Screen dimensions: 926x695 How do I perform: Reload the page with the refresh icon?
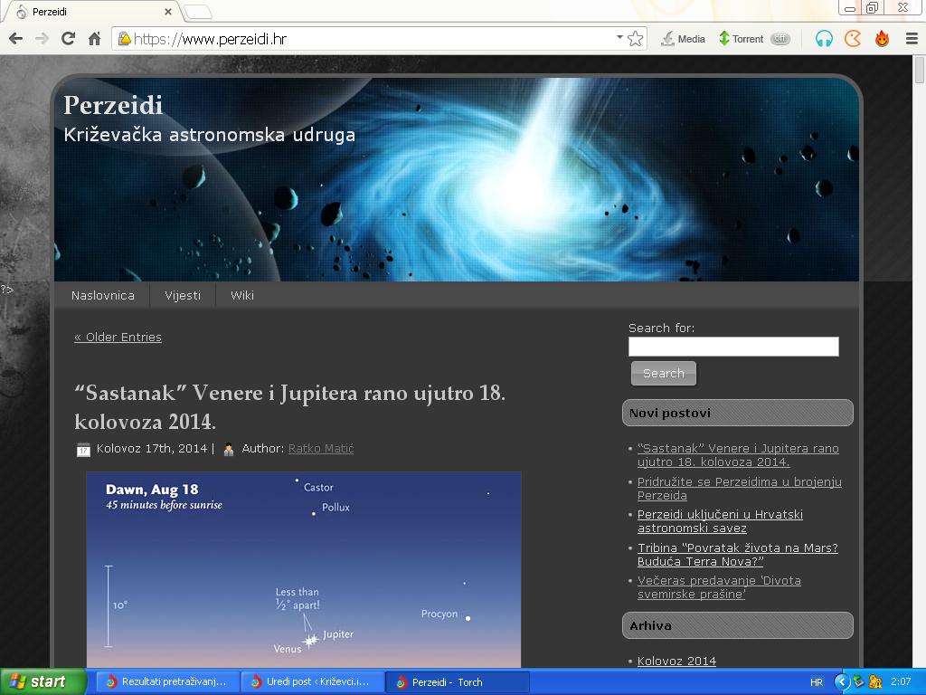click(x=68, y=38)
